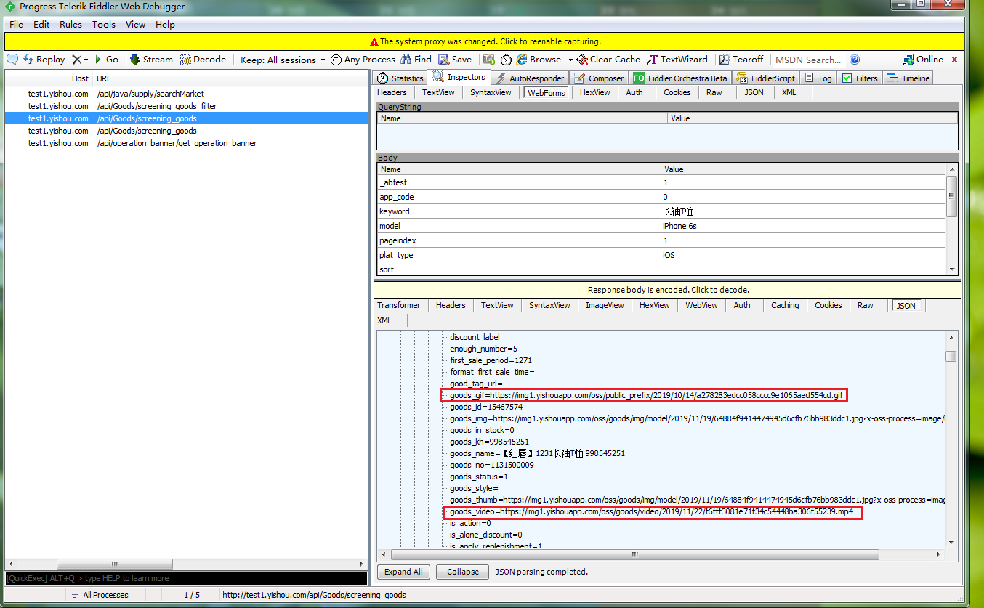Toggle Stream mode
This screenshot has width=984, height=608.
[x=151, y=60]
